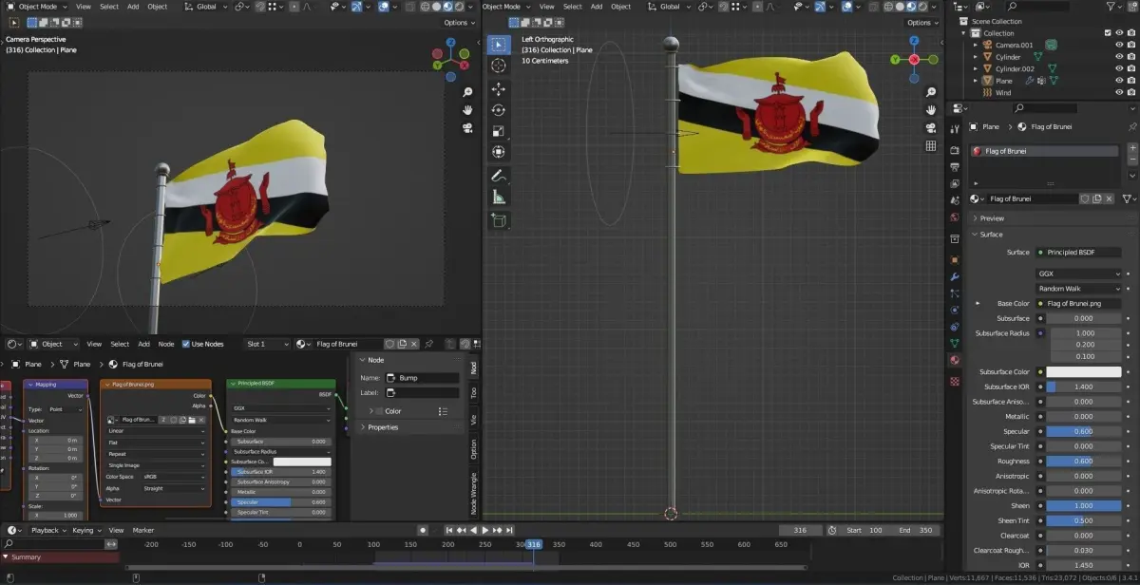The image size is (1140, 585).
Task: Click the pan hand icon in right viewport
Action: (x=931, y=110)
